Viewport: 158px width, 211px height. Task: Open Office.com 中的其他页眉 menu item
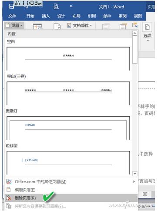[x=71, y=181]
